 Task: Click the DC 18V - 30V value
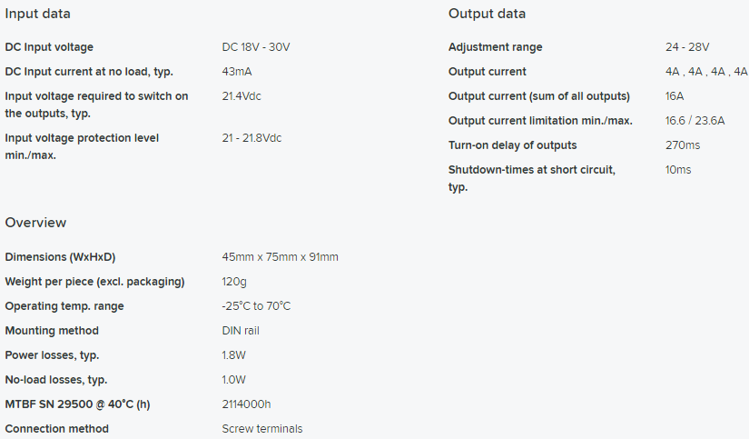(x=255, y=47)
